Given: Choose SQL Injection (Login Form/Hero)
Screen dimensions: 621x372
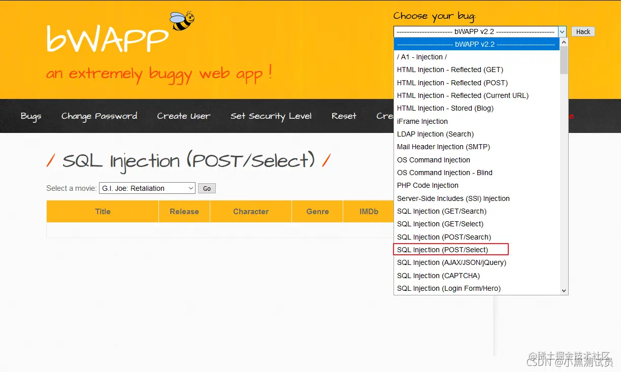Looking at the screenshot, I should coord(477,288).
